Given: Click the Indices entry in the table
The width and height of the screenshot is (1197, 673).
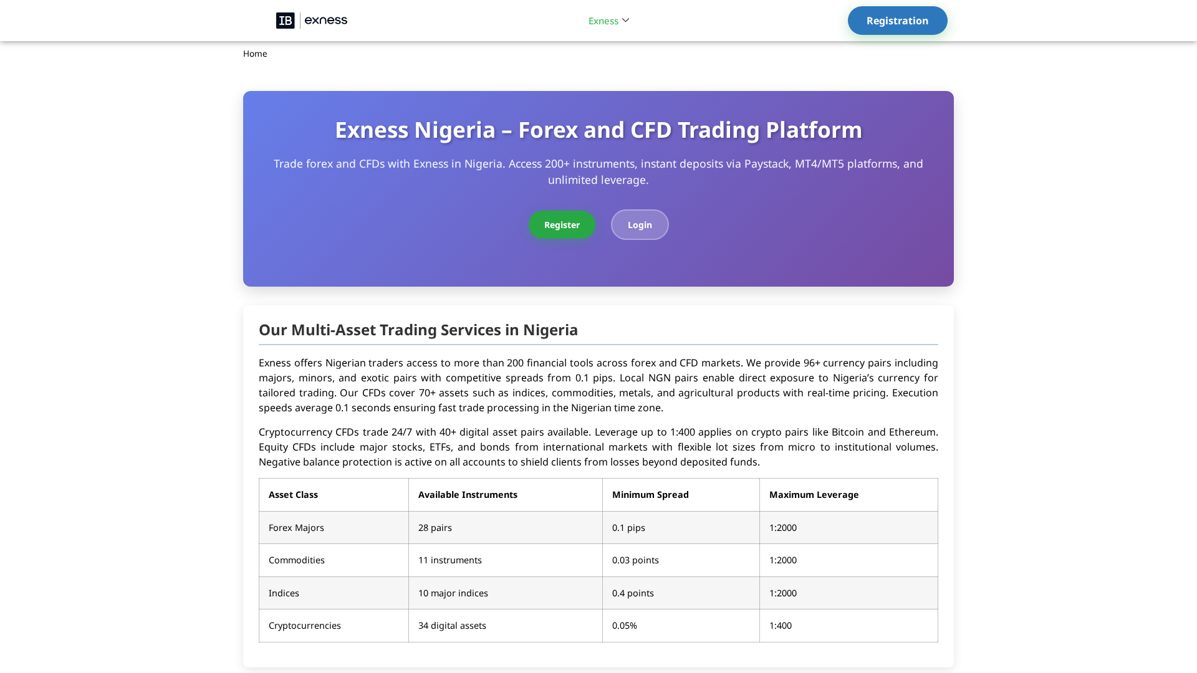Looking at the screenshot, I should [284, 593].
